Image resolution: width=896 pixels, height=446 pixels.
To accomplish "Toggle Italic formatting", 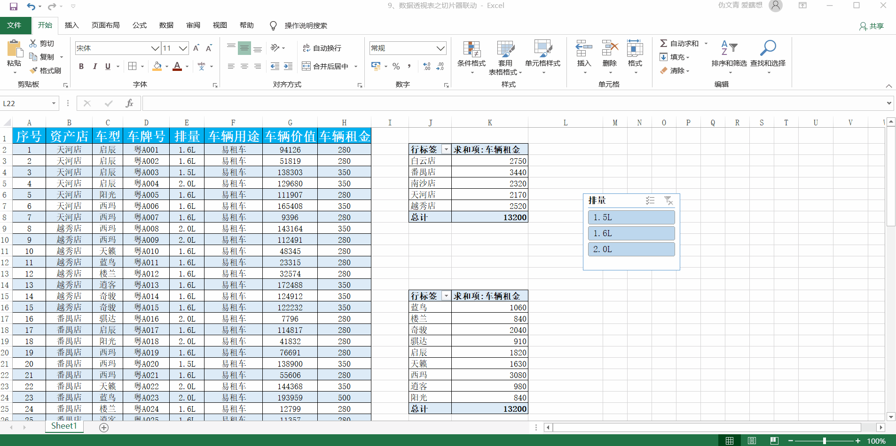I will (x=94, y=66).
